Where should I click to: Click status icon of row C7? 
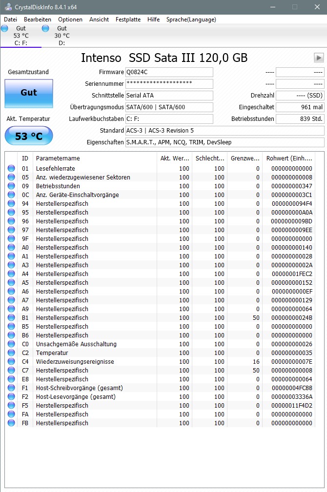tap(11, 370)
